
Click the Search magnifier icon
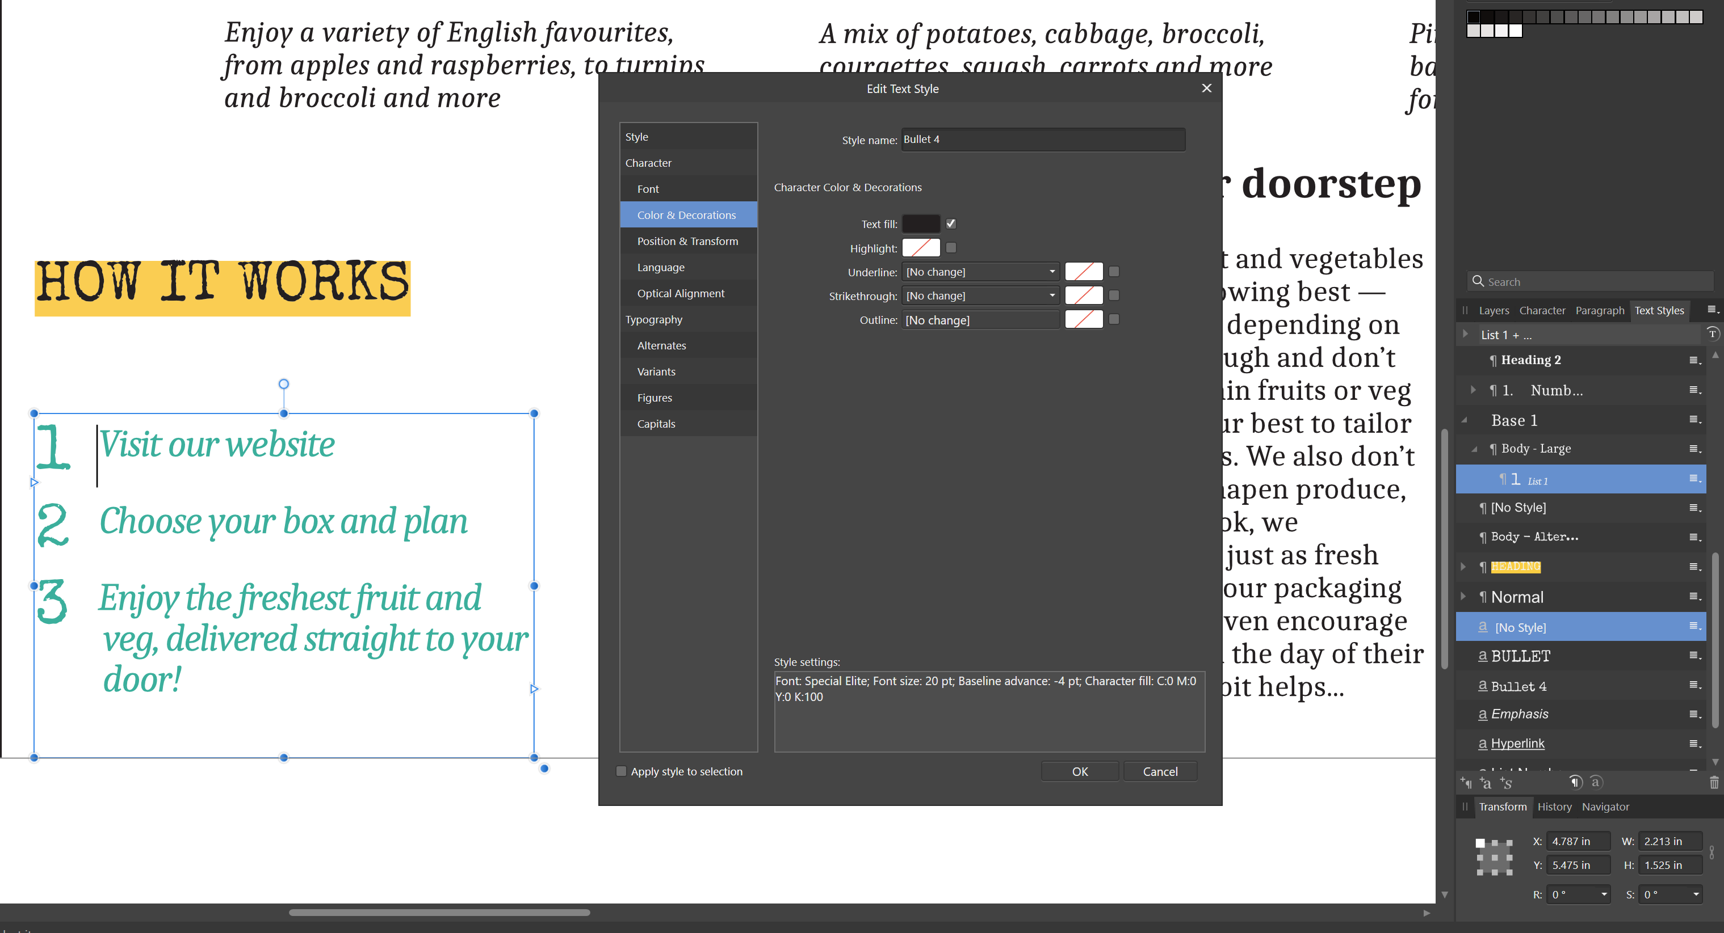pyautogui.click(x=1478, y=281)
